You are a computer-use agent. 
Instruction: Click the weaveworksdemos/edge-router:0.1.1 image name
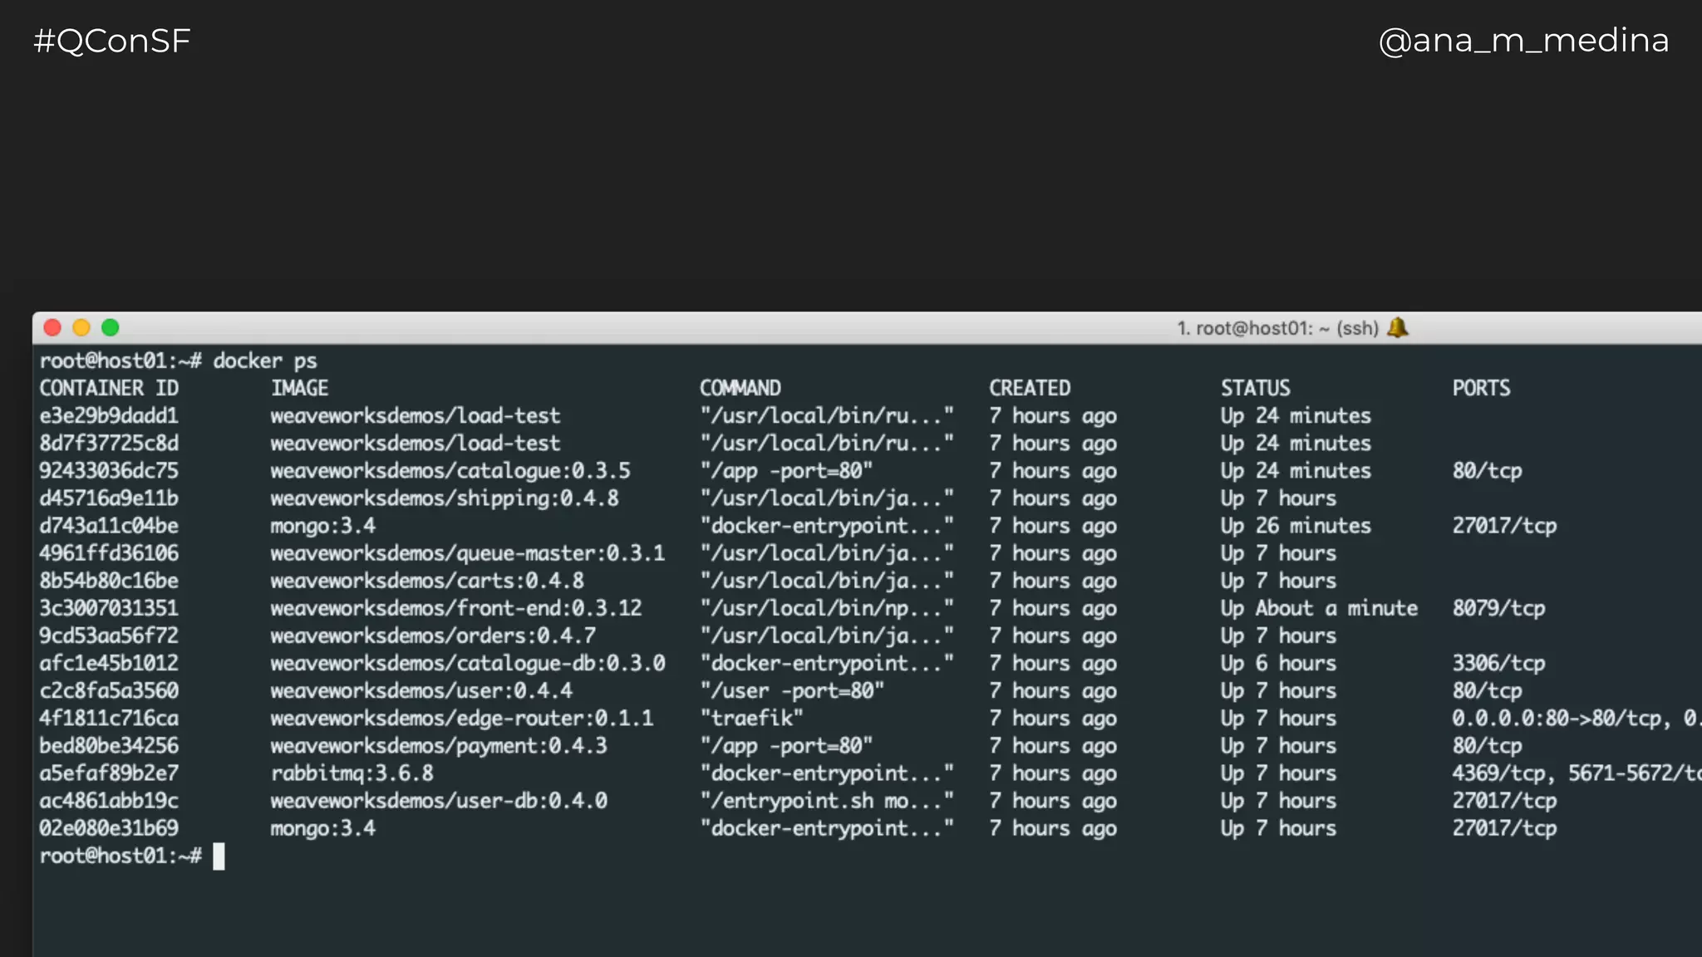[x=461, y=718]
